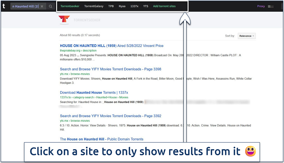284x163 pixels.
Task: Click Add torrent sites
Action: (x=164, y=6)
